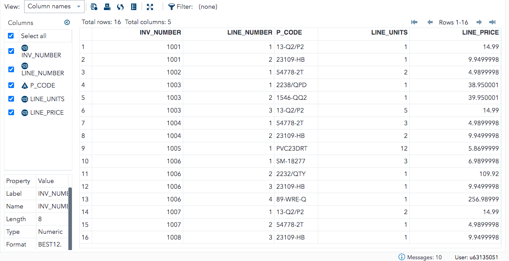Click the Messages: 10 link
Screen dimensions: 509x261
(x=424, y=257)
